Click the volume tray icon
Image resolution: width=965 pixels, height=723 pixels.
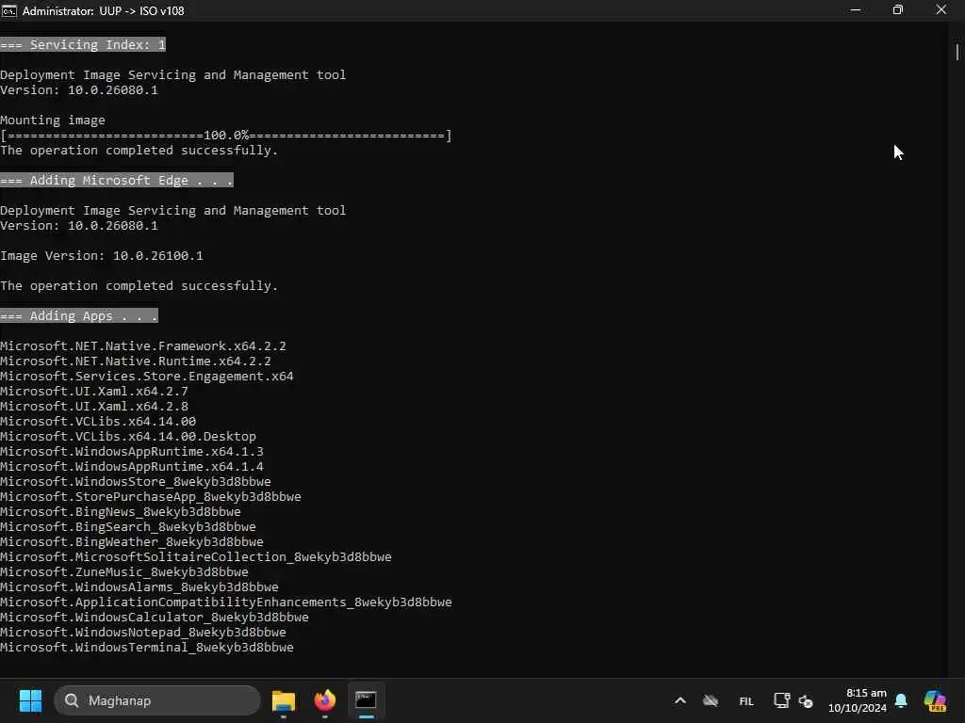pos(806,700)
